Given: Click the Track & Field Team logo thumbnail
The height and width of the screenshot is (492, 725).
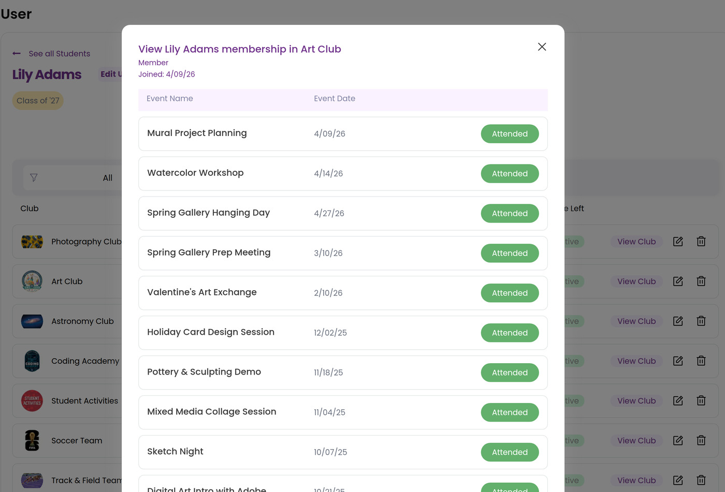Looking at the screenshot, I should tap(32, 480).
